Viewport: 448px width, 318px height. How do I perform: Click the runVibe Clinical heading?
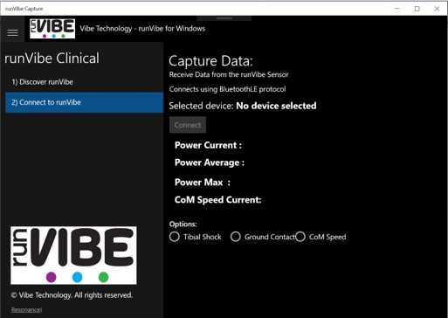point(52,59)
